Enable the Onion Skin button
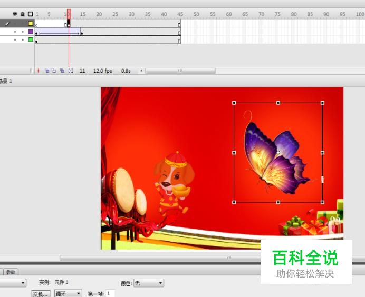The height and width of the screenshot is (297, 365). point(47,71)
